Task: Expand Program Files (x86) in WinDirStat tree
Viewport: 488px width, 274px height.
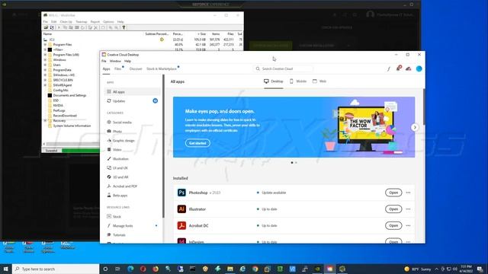Action: pyautogui.click(x=45, y=55)
